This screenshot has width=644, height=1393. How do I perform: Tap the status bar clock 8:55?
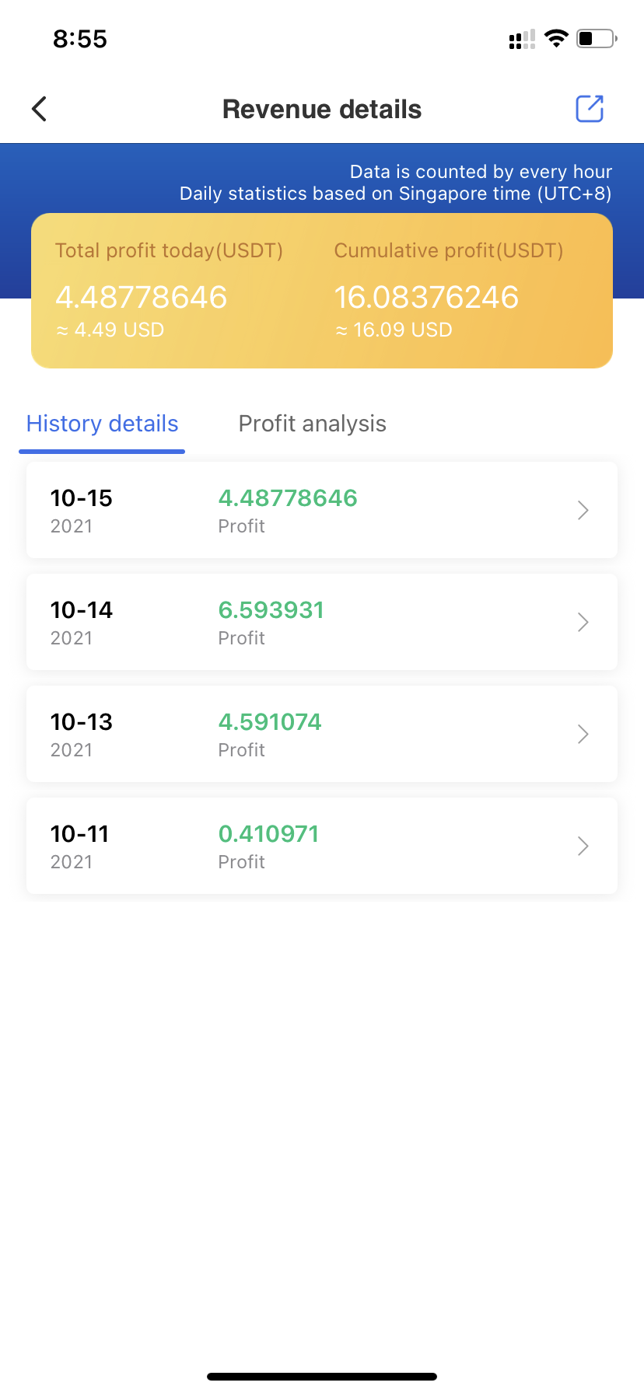click(x=80, y=39)
